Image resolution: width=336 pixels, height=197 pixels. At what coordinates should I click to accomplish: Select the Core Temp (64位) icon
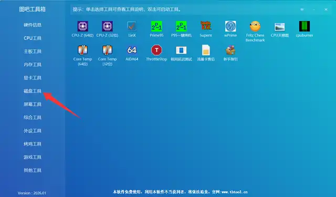tap(83, 50)
